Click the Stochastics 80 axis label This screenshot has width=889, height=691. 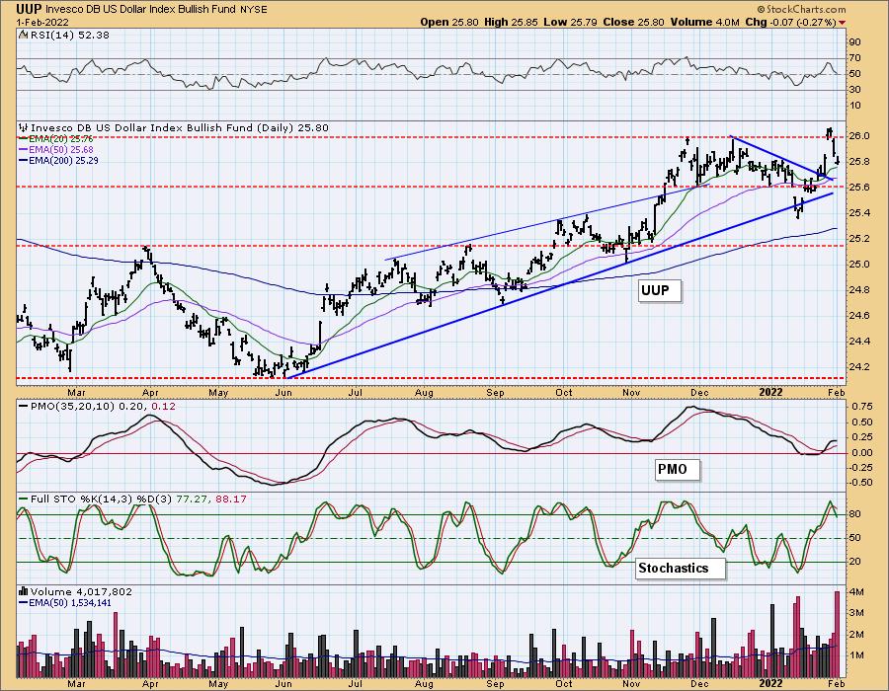(855, 514)
